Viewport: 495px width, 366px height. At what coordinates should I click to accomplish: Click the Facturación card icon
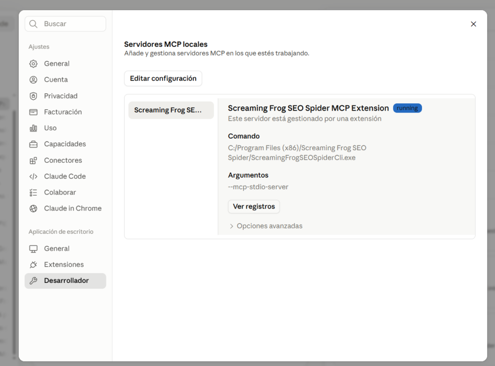pos(33,112)
